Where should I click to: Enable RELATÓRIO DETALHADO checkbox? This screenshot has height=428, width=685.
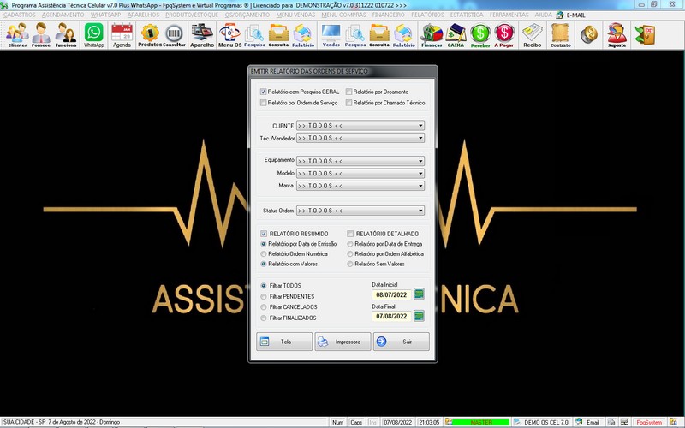click(x=350, y=234)
